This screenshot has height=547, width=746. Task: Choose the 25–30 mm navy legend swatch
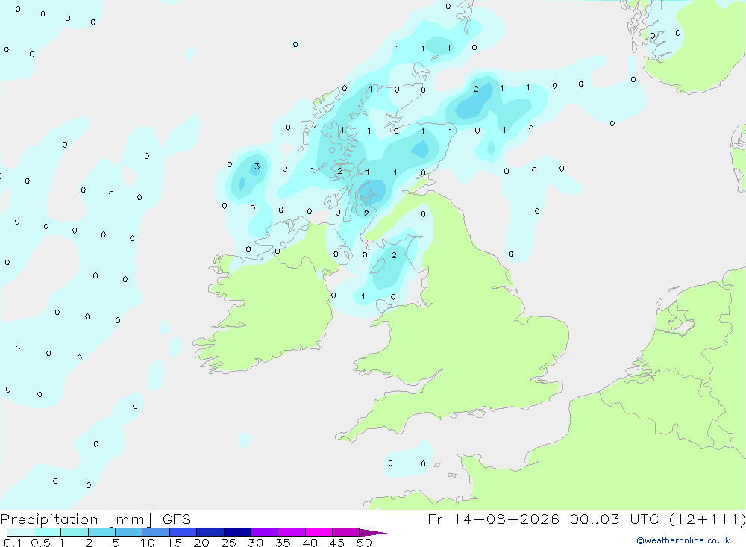tap(237, 532)
